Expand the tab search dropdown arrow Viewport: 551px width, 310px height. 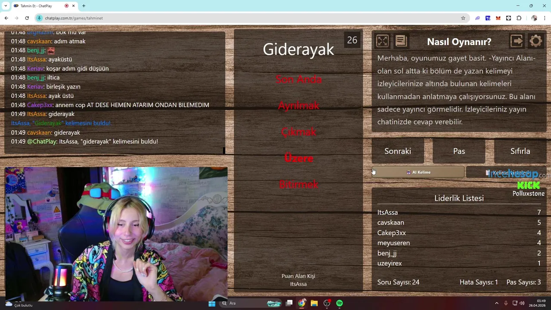coord(5,6)
